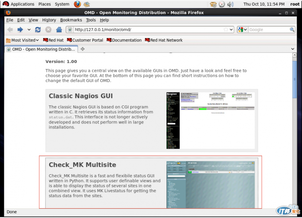Click the scrollbar up arrow
The height and width of the screenshot is (218, 302).
point(294,55)
